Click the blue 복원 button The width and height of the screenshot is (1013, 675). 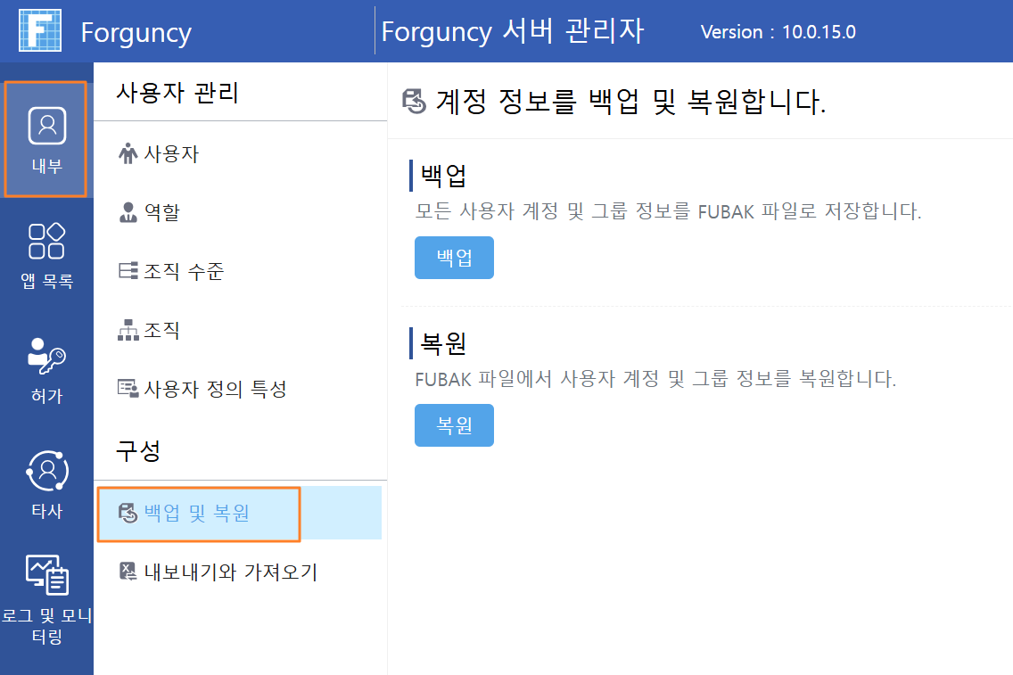coord(454,425)
